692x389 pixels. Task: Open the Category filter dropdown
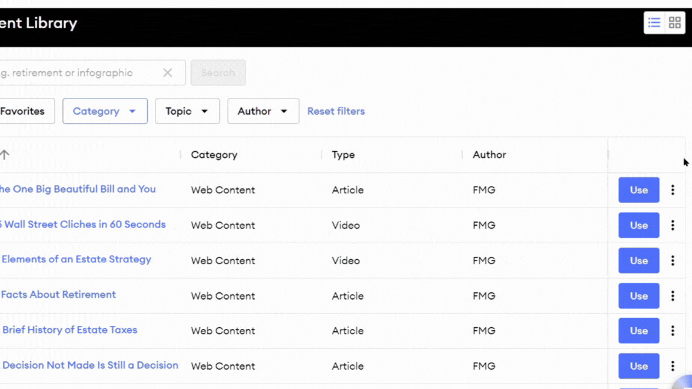point(105,111)
